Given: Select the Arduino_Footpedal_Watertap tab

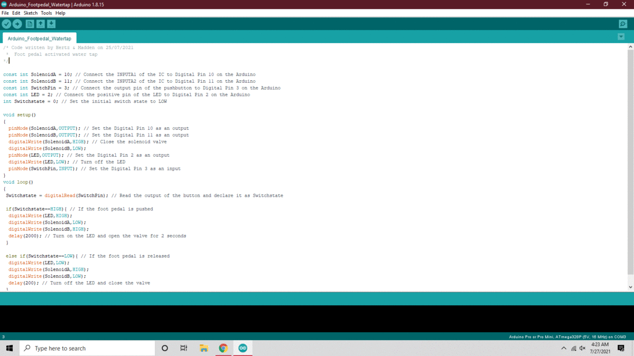Looking at the screenshot, I should (x=40, y=39).
